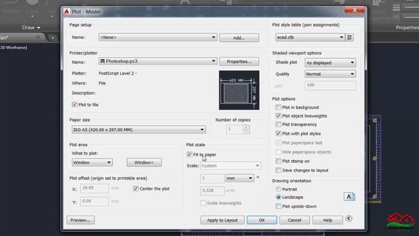Open the acad.ctb plot style dropdown
419x236 pixels.
click(310, 37)
